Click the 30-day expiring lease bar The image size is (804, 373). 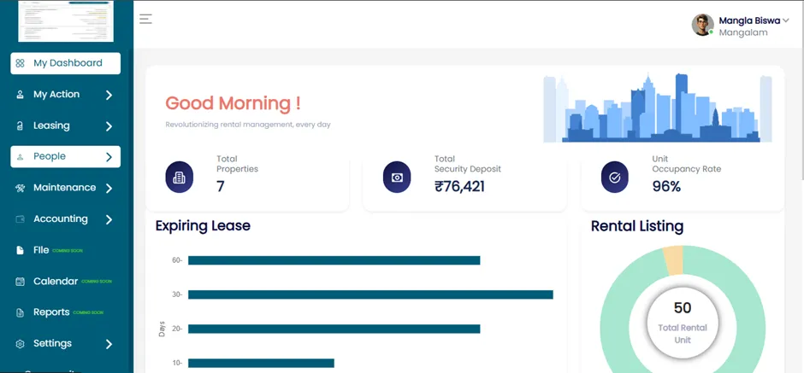click(x=370, y=294)
